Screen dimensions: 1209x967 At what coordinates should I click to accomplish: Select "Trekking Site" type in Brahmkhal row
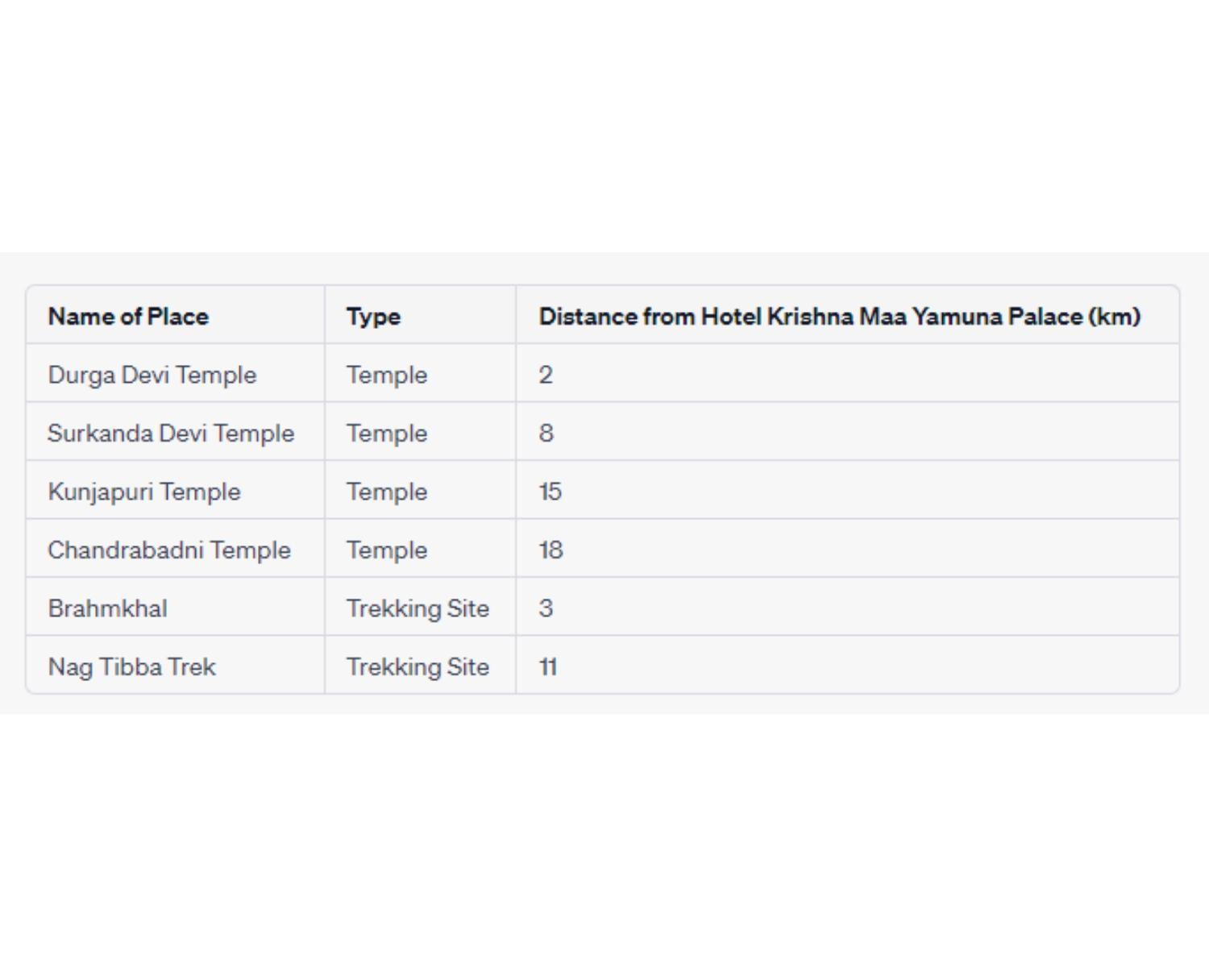[418, 608]
